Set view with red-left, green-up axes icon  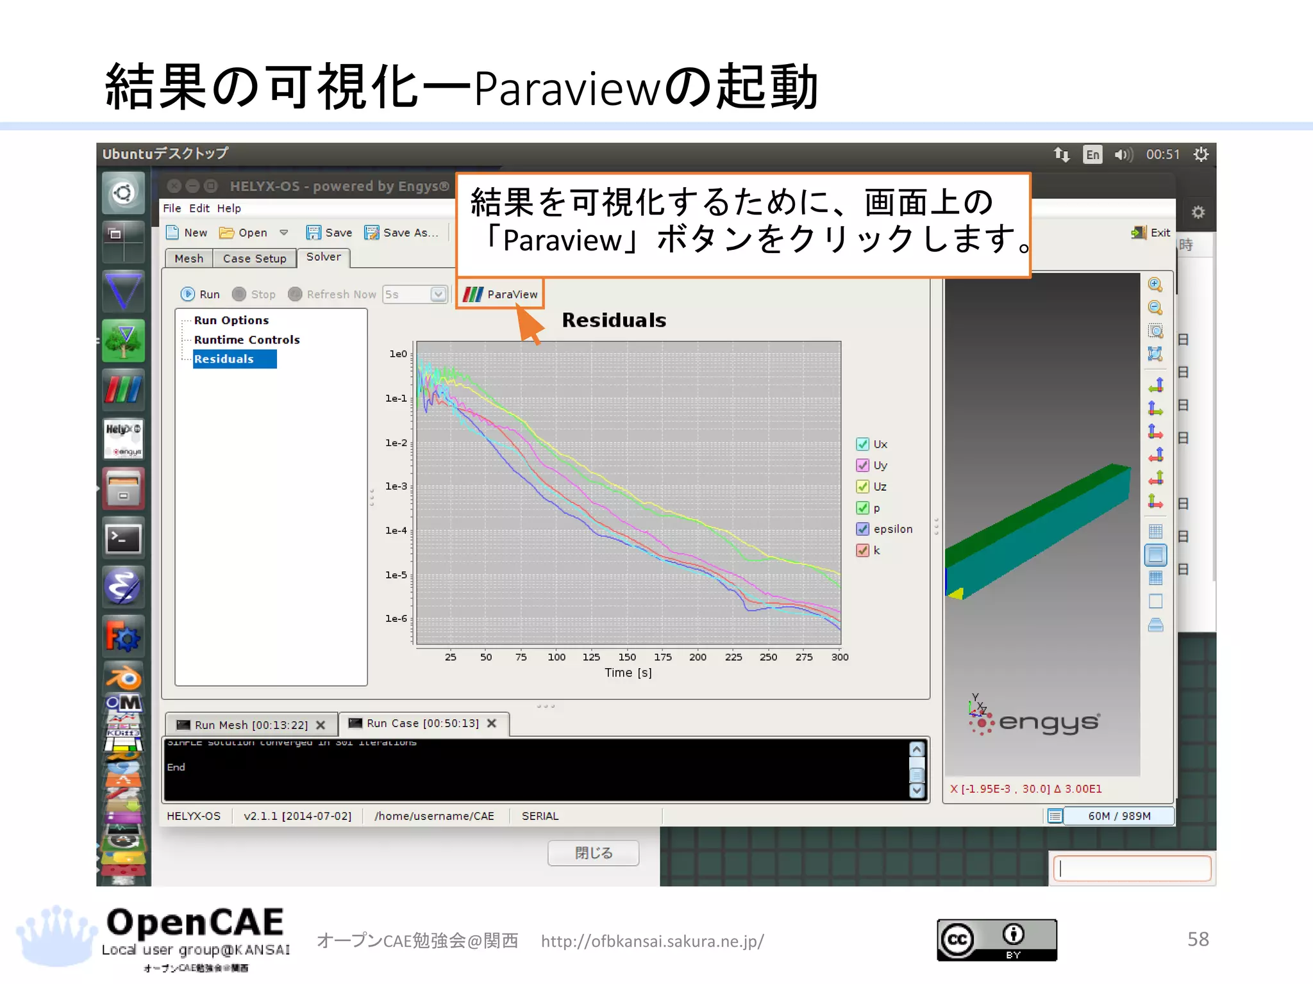click(x=1155, y=478)
